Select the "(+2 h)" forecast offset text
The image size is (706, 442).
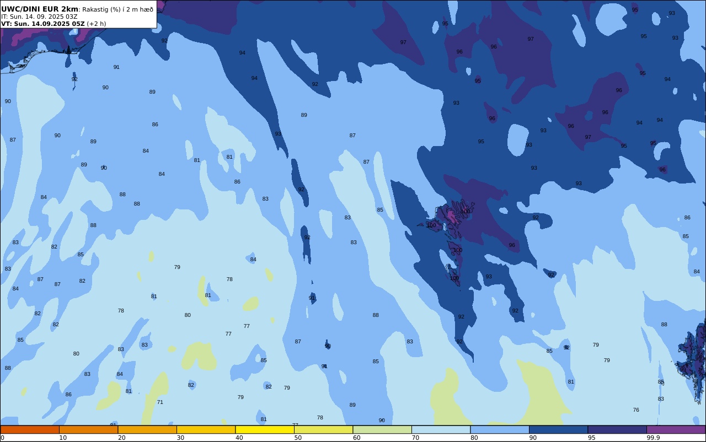96,24
